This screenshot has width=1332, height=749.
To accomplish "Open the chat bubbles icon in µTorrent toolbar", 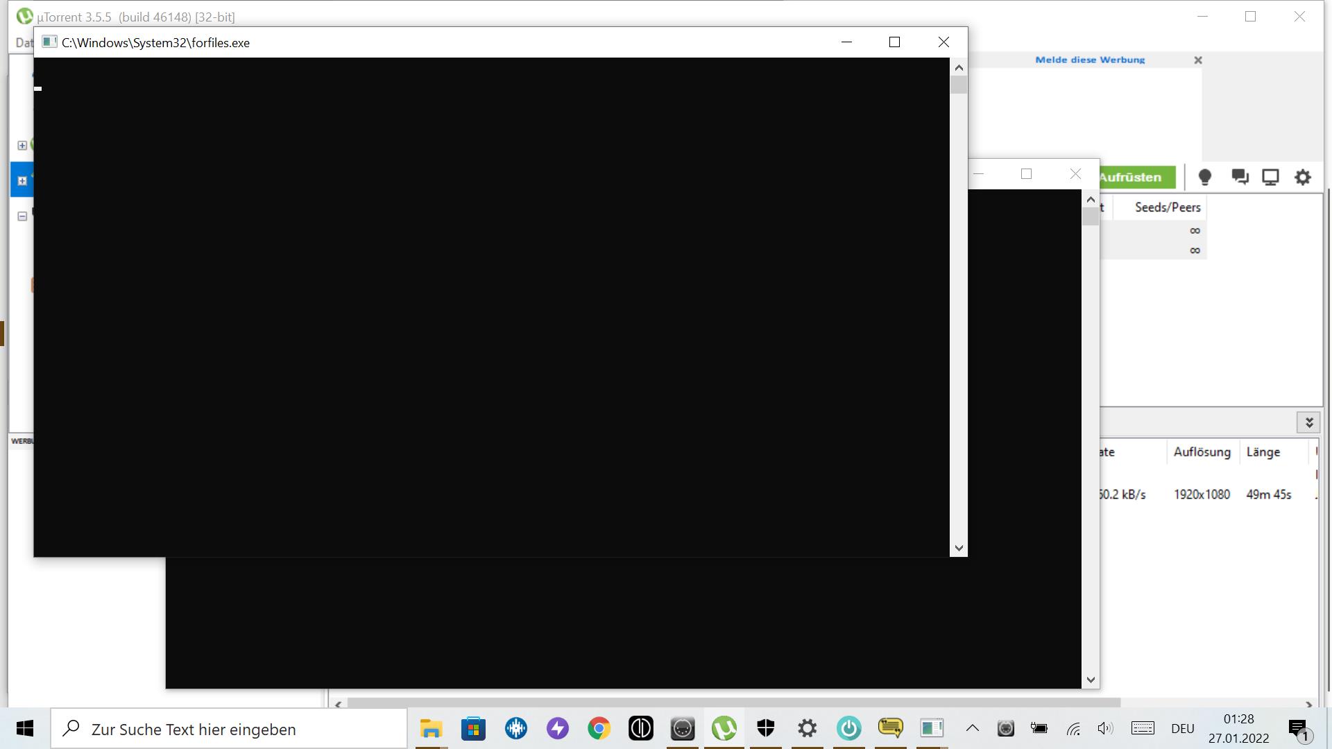I will [1240, 178].
